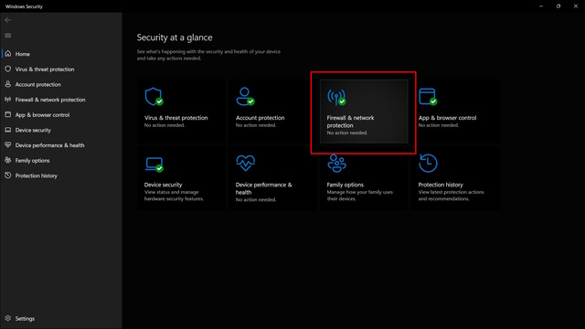Open Settings at bottom of sidebar

coord(25,319)
